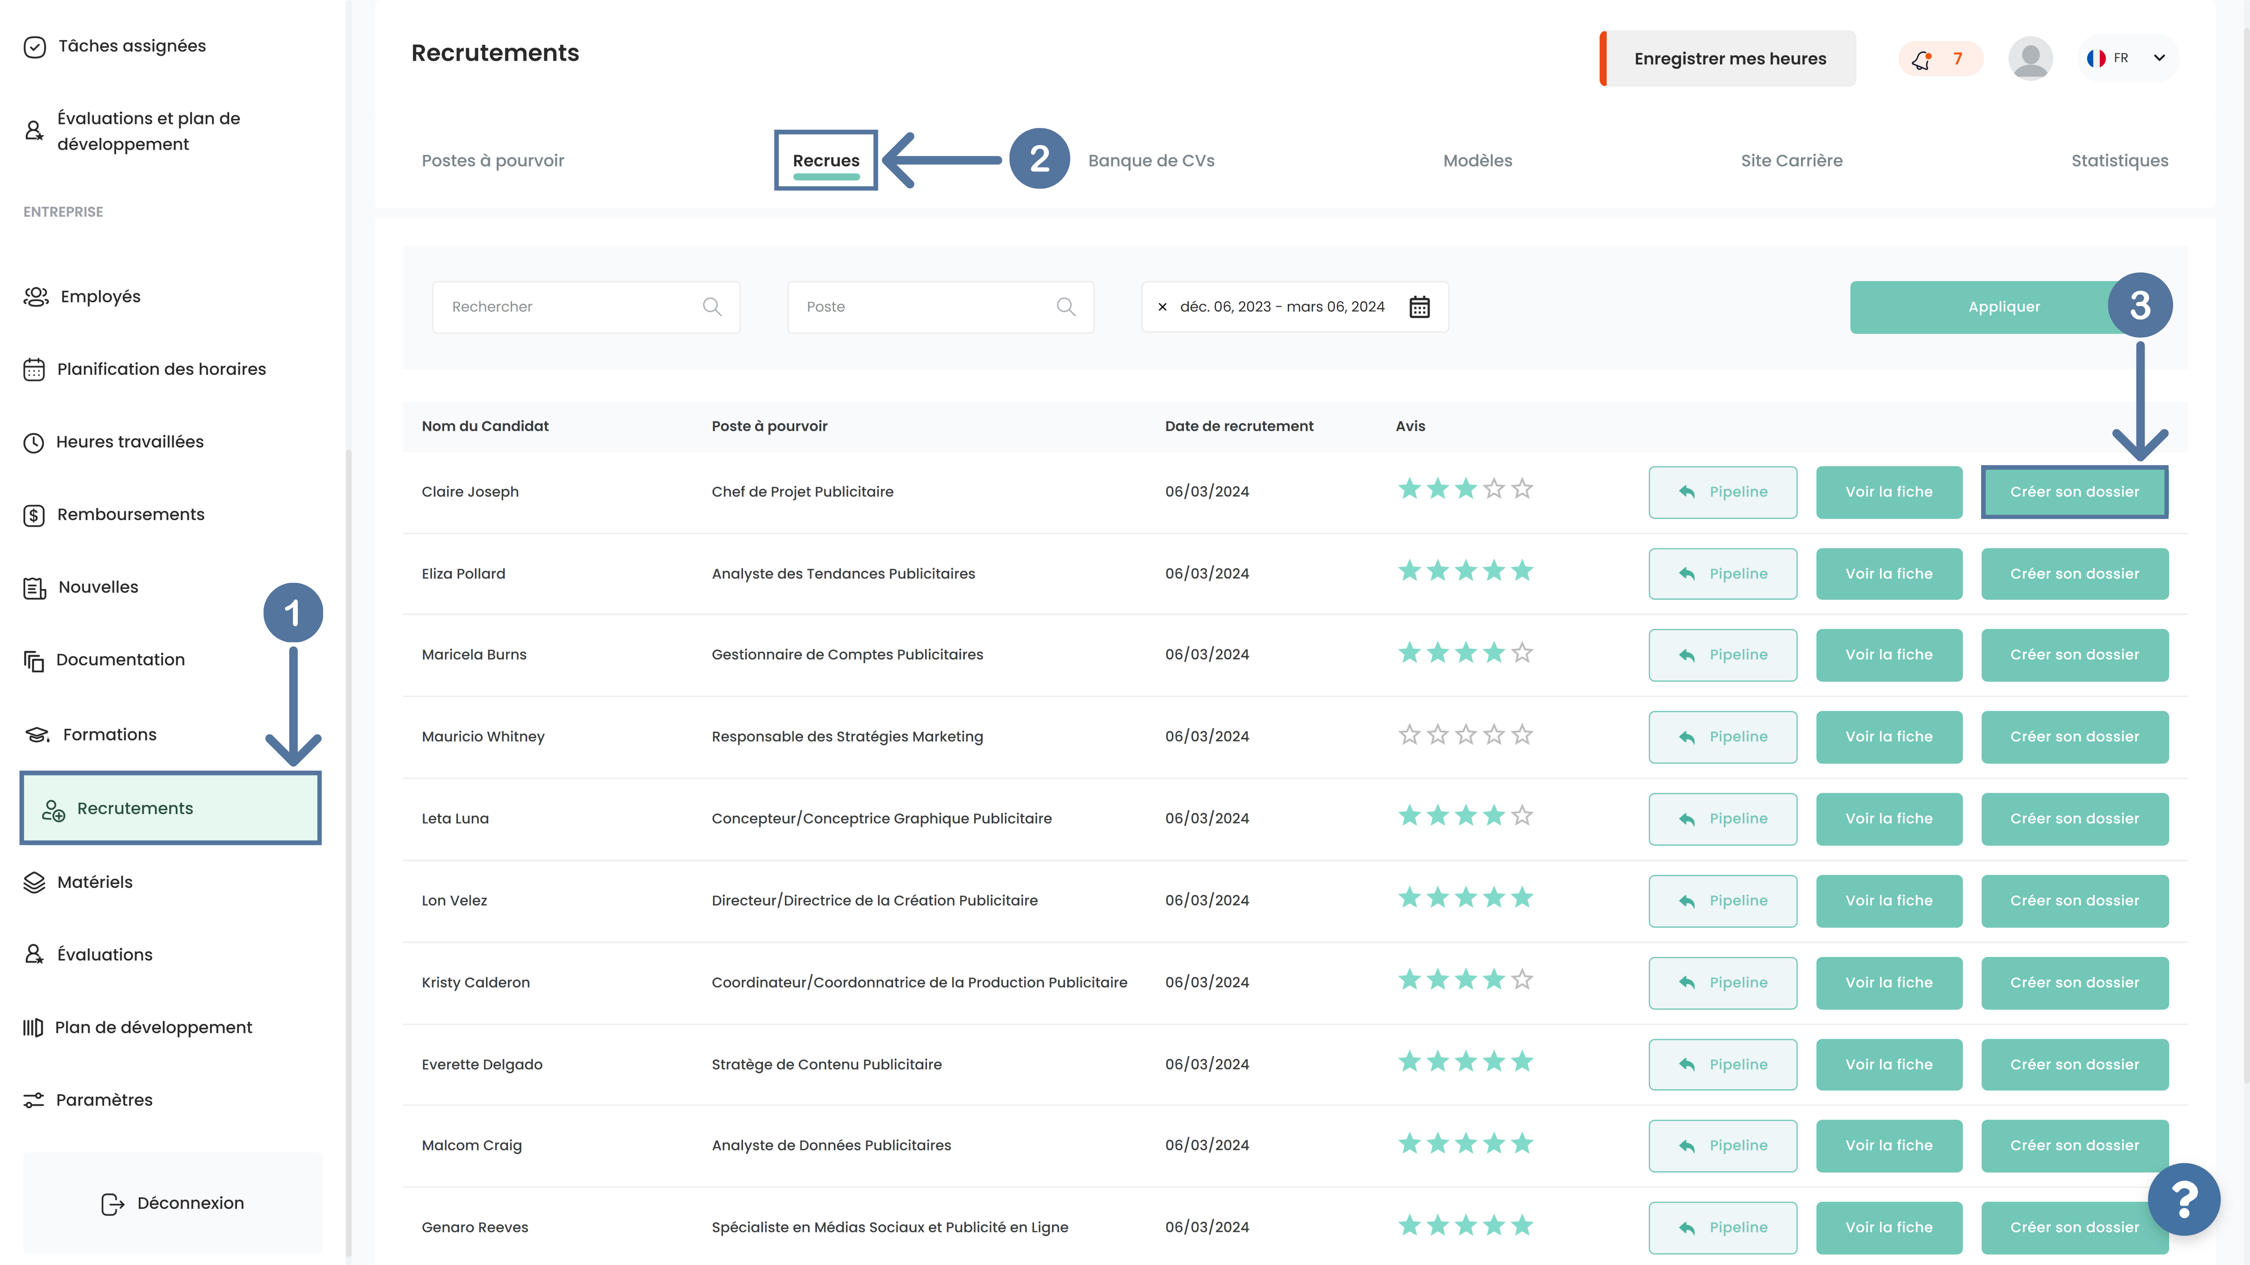Set first rating star for Mauricio Whitney
The image size is (2250, 1265).
click(1409, 735)
